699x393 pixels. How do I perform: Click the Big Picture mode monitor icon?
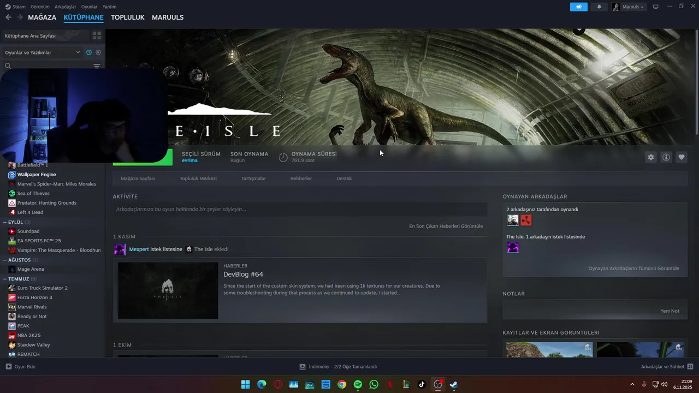point(656,7)
